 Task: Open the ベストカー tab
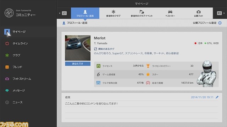pyautogui.click(x=170, y=13)
